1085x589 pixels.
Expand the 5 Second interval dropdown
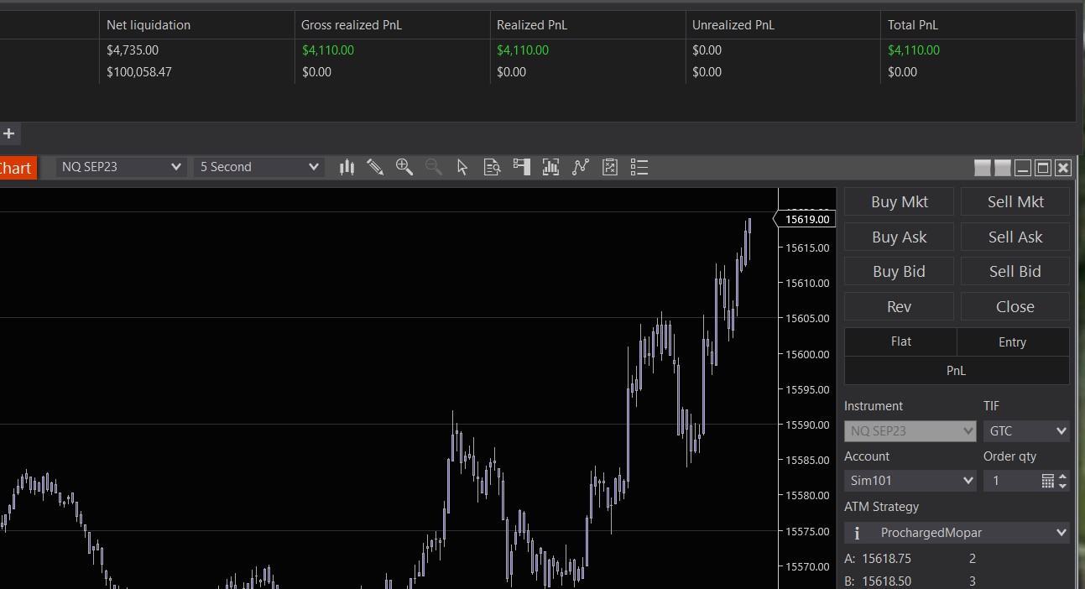point(258,167)
